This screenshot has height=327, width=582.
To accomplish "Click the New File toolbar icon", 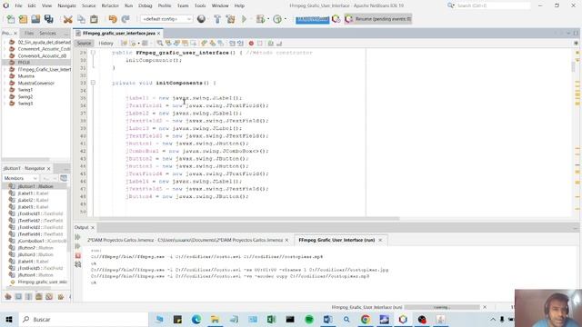I will [11, 19].
